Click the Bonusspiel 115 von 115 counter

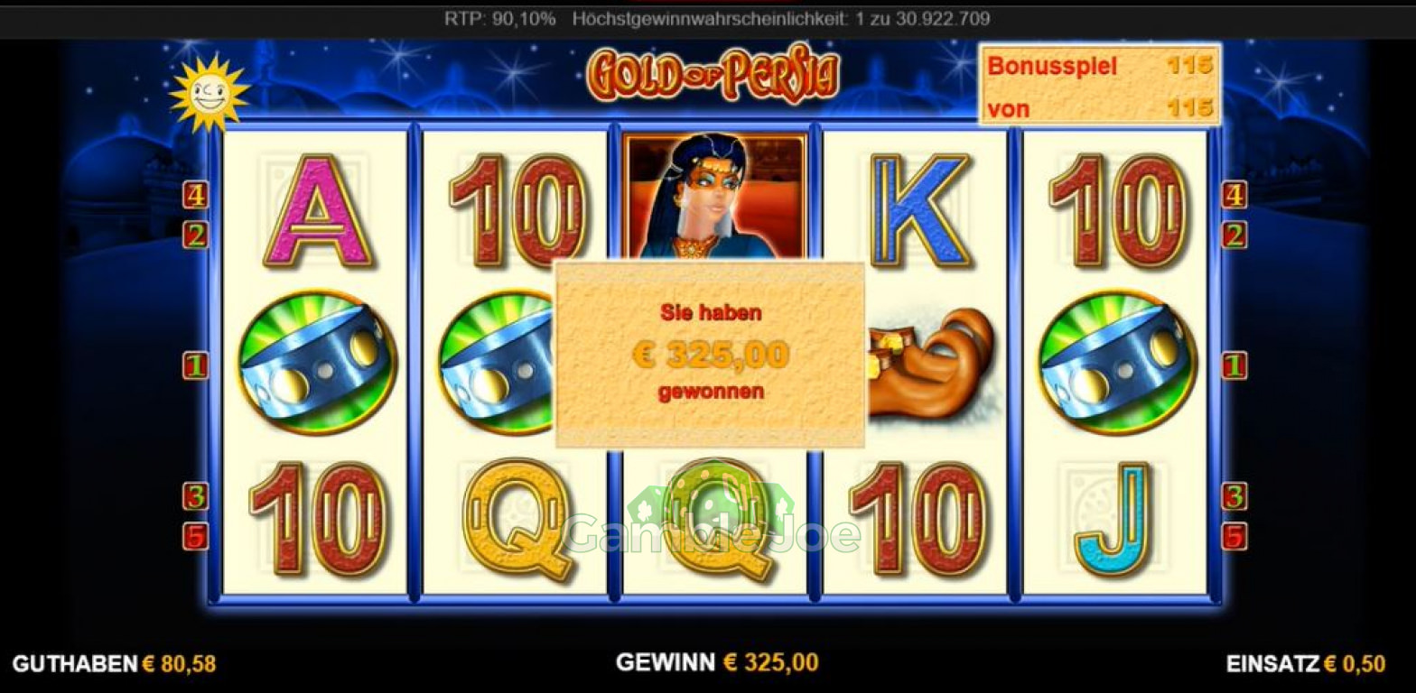(x=1100, y=86)
